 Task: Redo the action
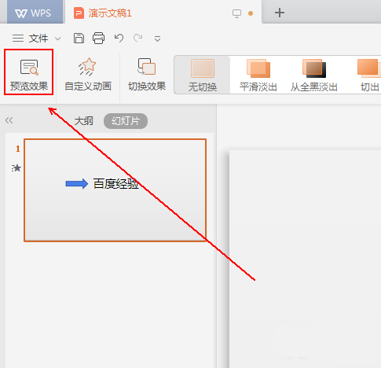coord(137,39)
